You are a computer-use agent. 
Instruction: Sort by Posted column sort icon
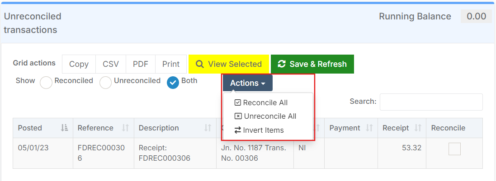pos(64,128)
